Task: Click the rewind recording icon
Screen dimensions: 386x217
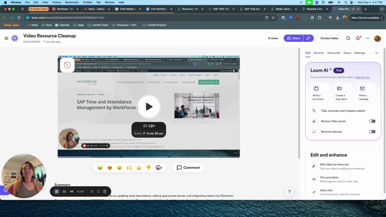Action: pyautogui.click(x=71, y=191)
